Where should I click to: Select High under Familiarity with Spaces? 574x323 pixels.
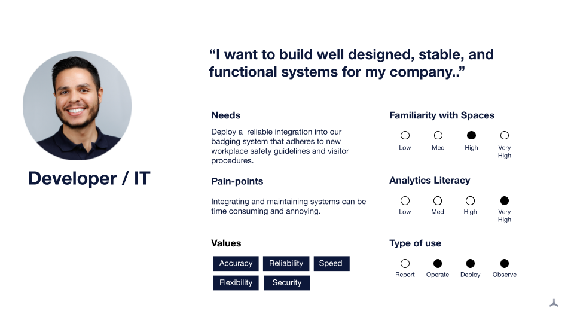point(471,136)
